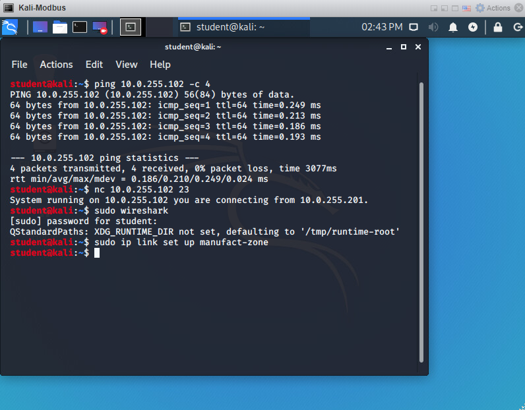Click third VM window layout icon

(455, 9)
